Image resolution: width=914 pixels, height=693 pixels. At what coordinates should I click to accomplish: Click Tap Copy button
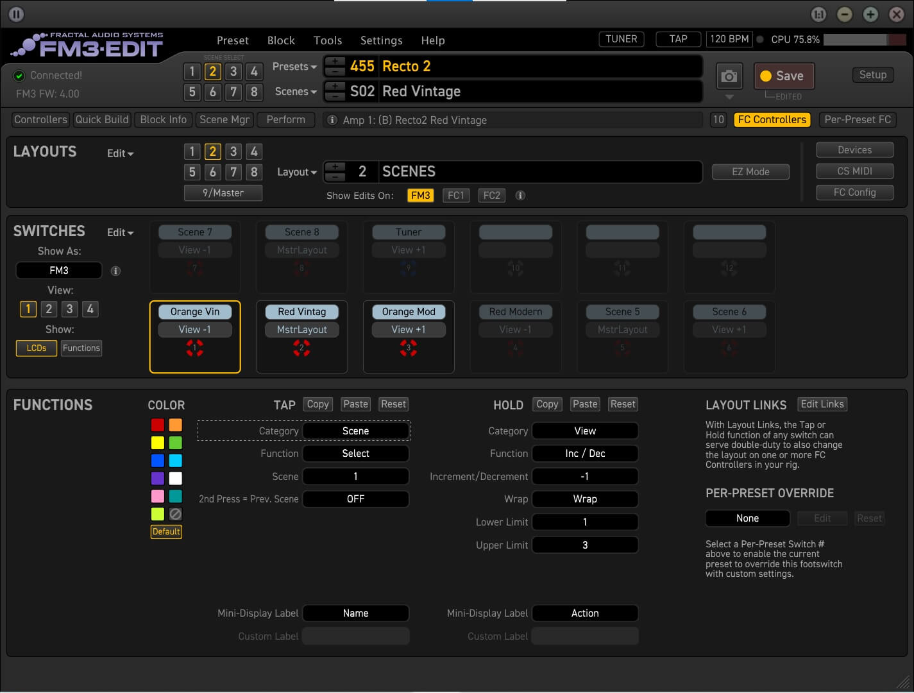[x=317, y=404]
